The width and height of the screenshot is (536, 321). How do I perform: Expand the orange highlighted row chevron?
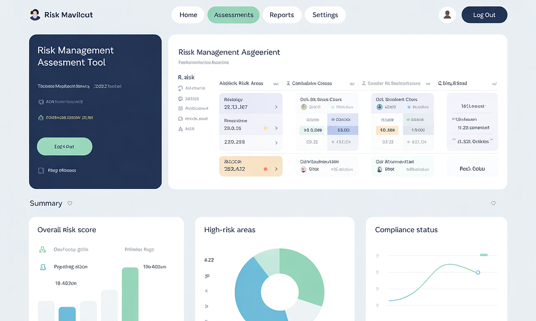coord(276,169)
